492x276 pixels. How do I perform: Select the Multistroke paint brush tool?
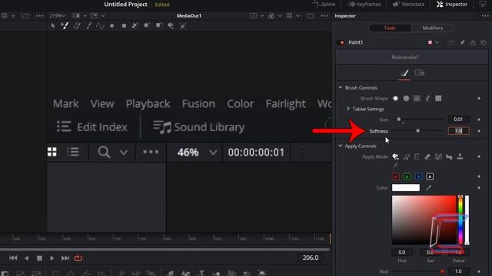click(x=65, y=25)
